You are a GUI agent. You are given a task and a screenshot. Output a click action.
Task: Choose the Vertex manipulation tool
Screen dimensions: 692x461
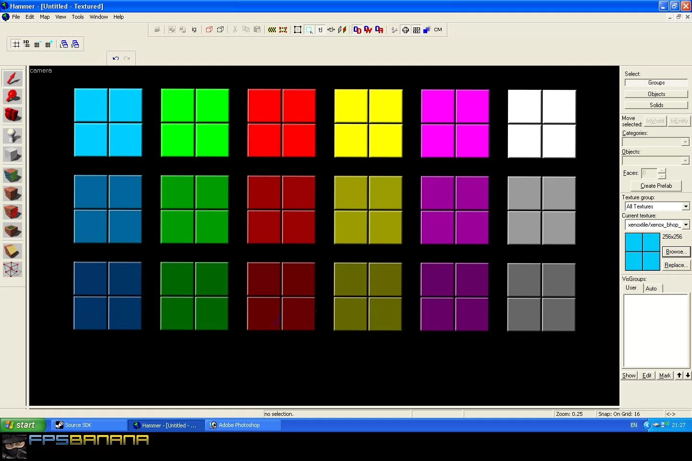[x=13, y=269]
